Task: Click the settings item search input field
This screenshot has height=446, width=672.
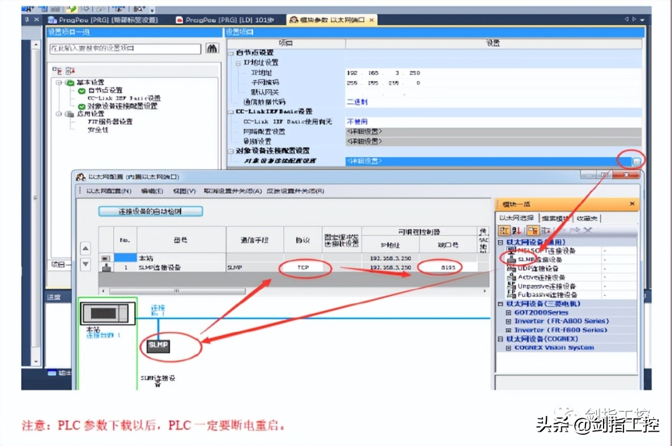Action: 125,49
